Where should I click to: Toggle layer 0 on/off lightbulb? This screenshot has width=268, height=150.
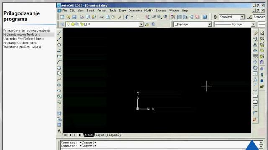coord(68,24)
